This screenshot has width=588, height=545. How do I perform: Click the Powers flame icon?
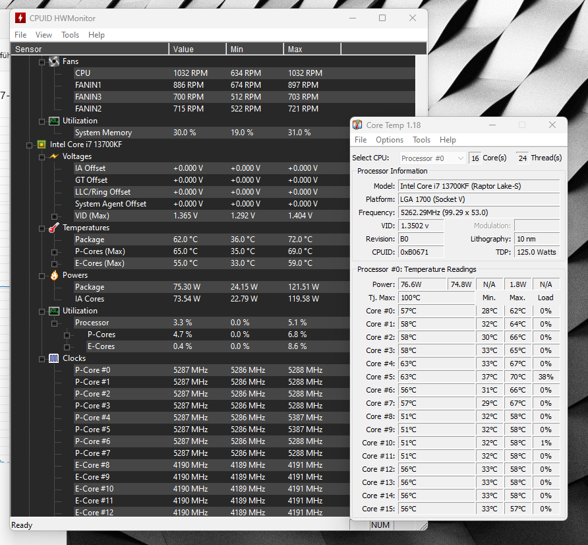click(54, 275)
